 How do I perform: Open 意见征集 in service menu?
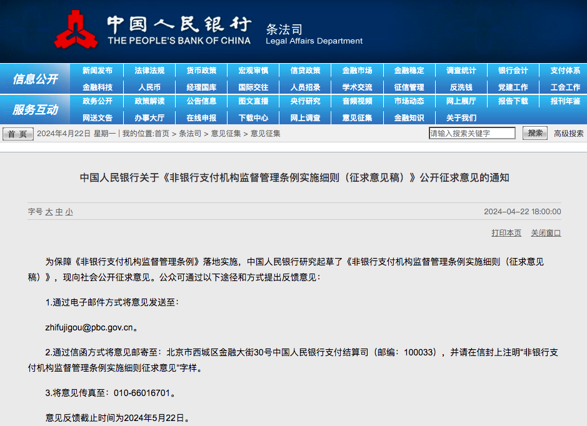[357, 117]
